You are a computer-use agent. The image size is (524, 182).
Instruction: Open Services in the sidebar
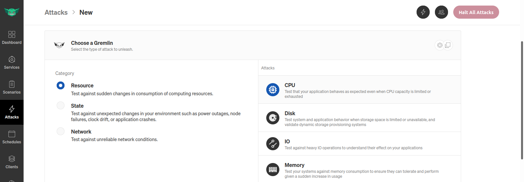[x=12, y=63]
